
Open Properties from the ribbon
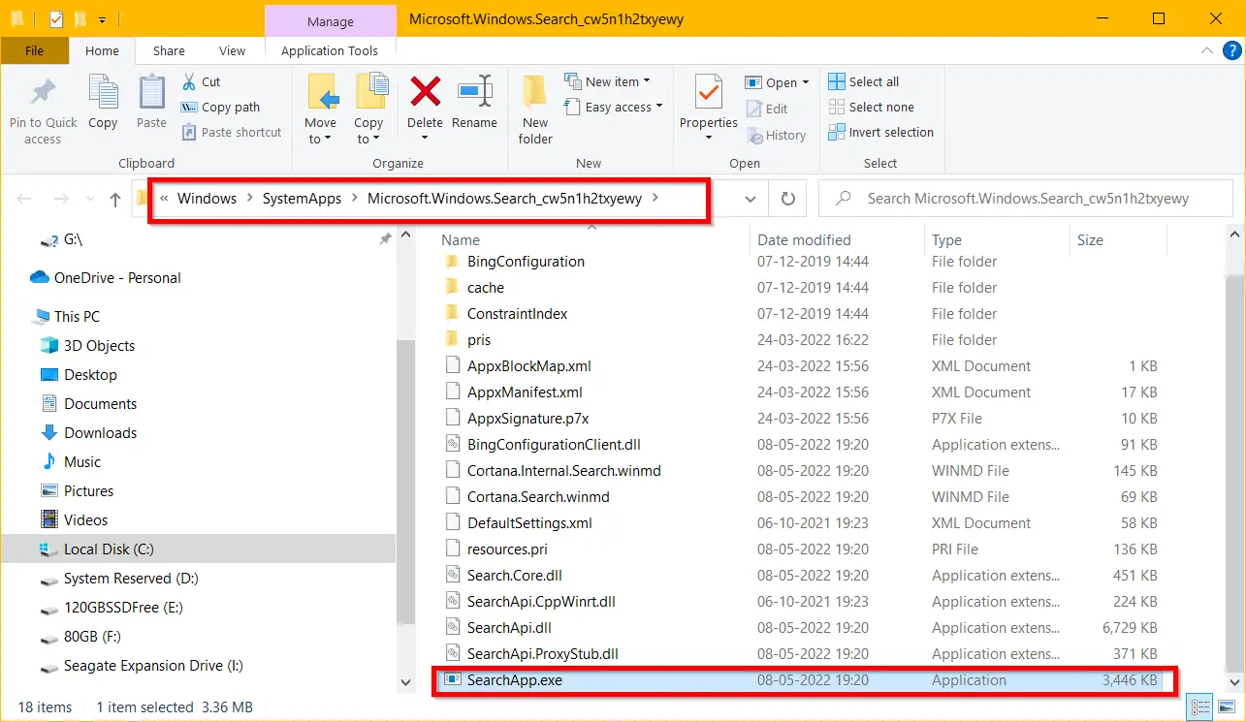[x=709, y=110]
